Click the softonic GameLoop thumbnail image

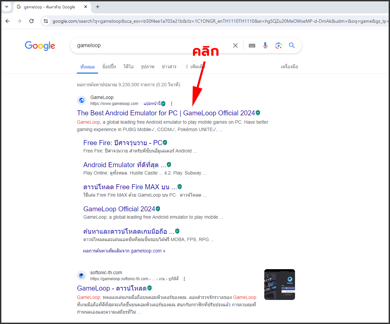(279, 285)
